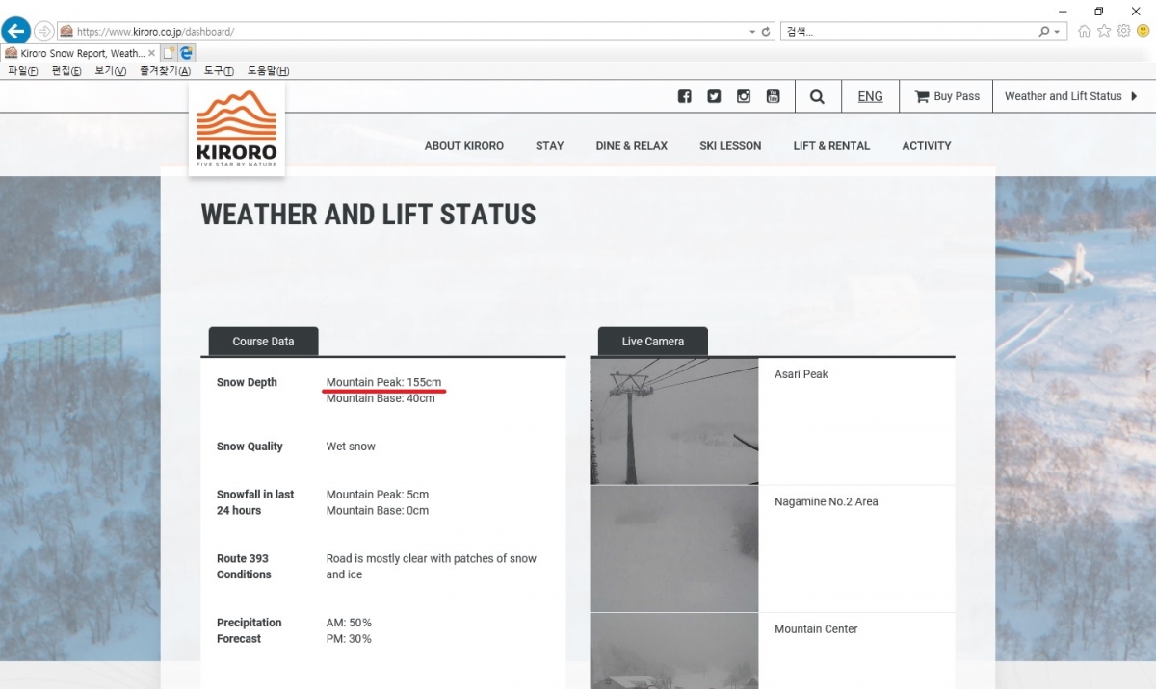Expand the search provider dropdown arrow
The height and width of the screenshot is (689, 1156).
click(x=1058, y=32)
